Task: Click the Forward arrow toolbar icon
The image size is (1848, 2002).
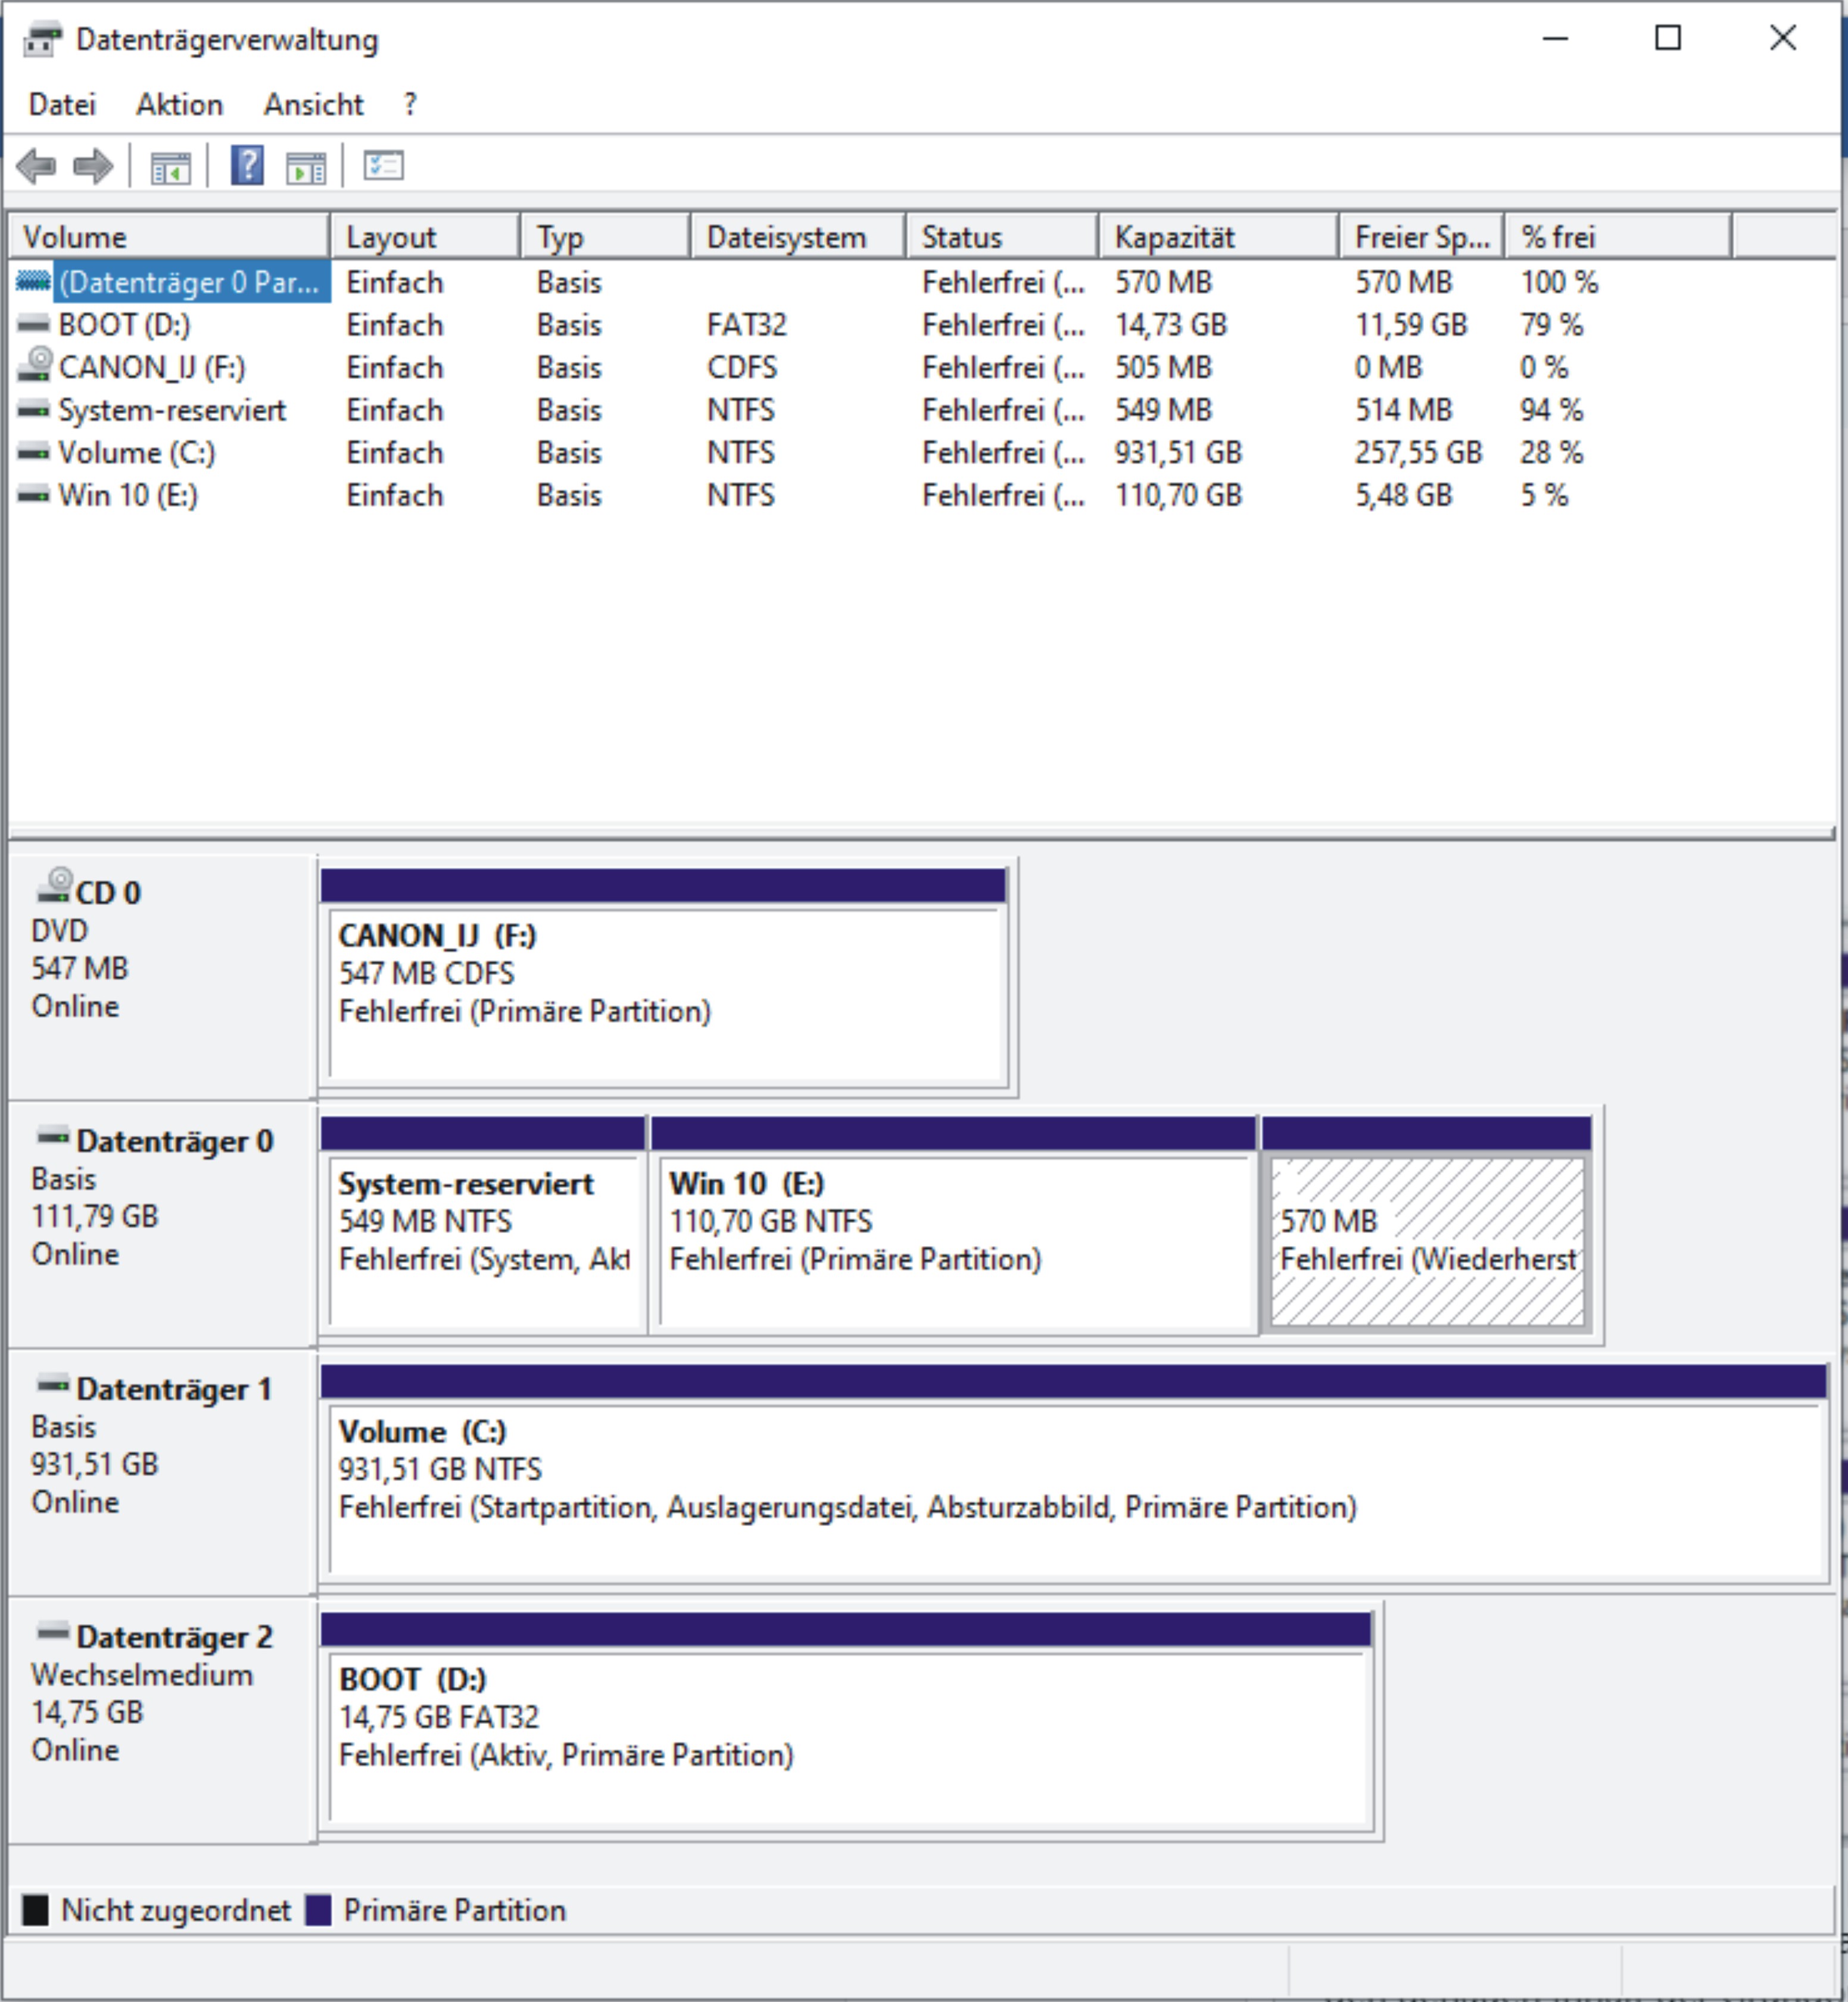Action: (94, 166)
